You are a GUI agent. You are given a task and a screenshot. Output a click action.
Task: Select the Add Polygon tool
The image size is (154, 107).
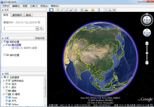(62, 10)
